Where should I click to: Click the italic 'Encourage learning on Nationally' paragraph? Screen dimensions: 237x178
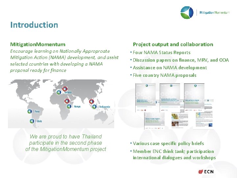[x=64, y=61]
